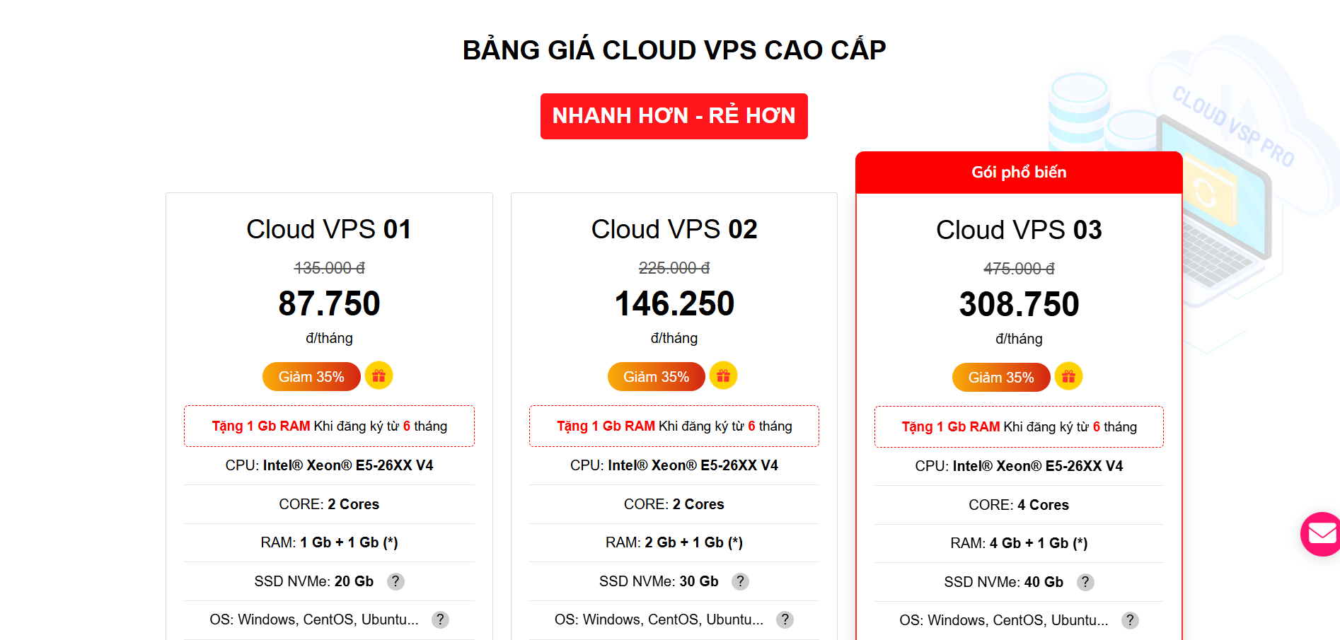Click question mark beside VPS 02 OS list
This screenshot has width=1340, height=640.
[785, 619]
